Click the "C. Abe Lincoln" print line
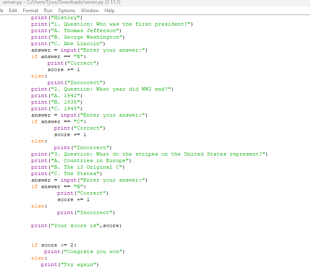 point(69,43)
